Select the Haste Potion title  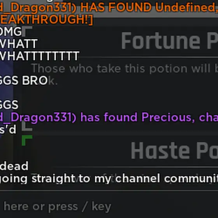coord(174,151)
